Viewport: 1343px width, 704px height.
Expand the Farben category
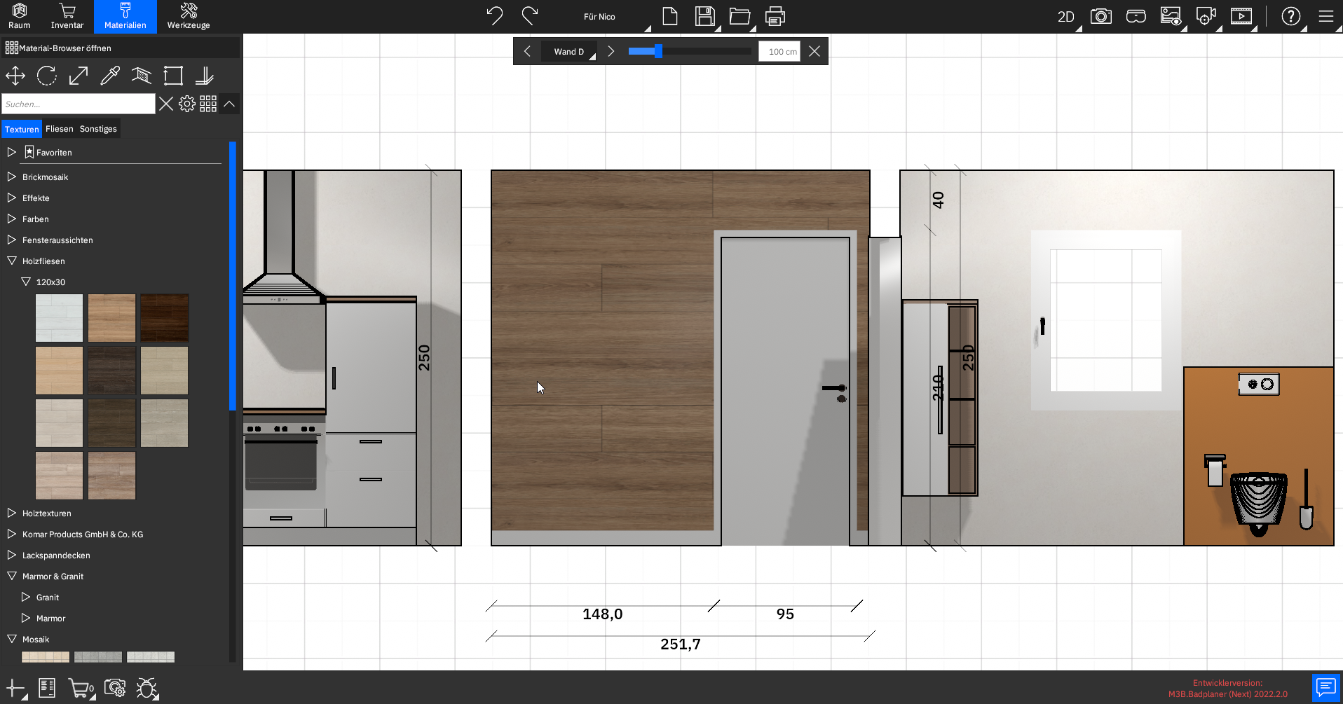point(12,219)
